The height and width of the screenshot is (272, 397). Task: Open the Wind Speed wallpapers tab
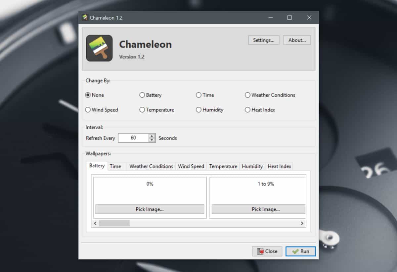(x=191, y=166)
